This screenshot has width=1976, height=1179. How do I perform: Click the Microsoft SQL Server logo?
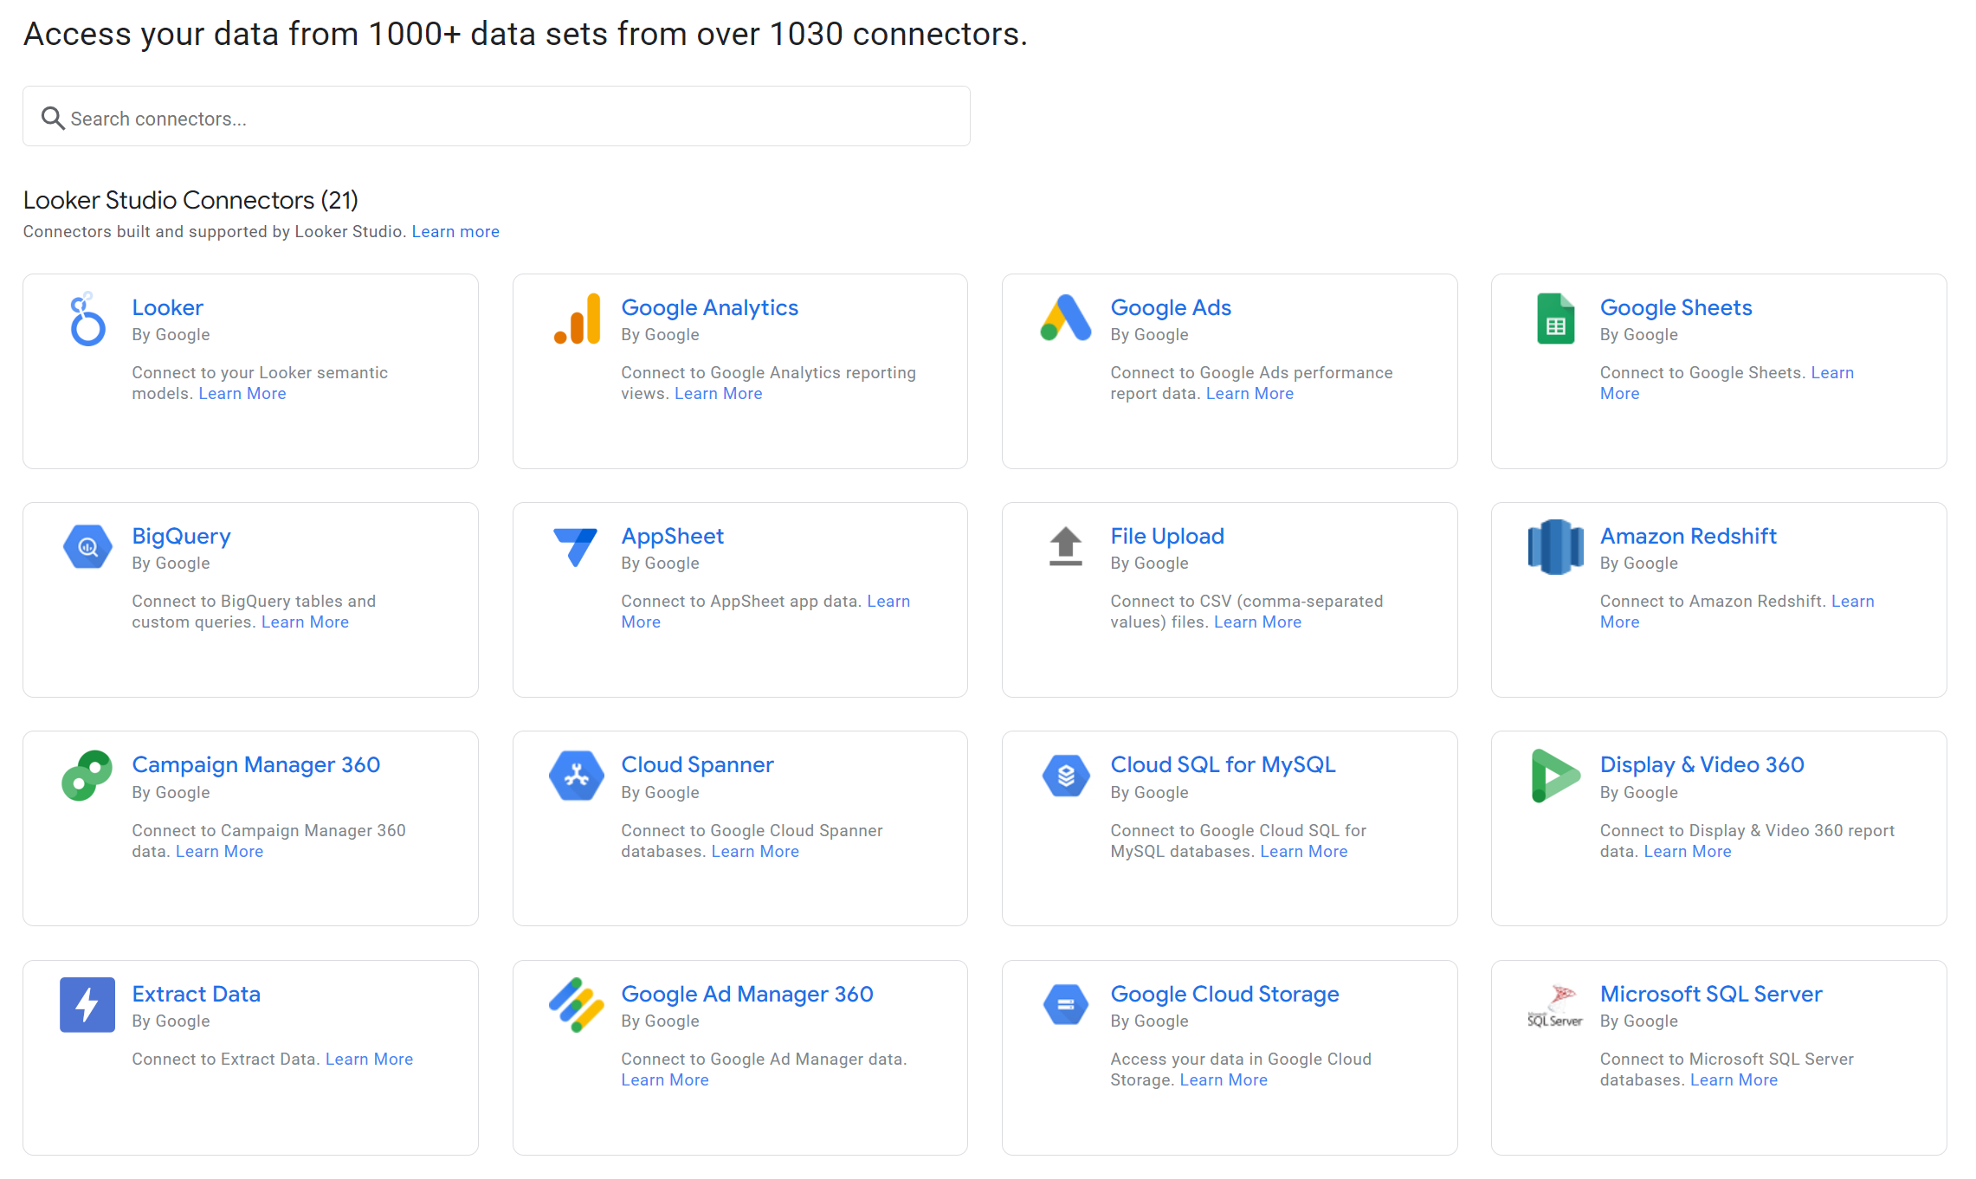pyautogui.click(x=1555, y=1006)
